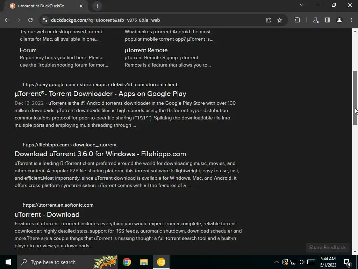Image resolution: width=358 pixels, height=269 pixels.
Task: Click the utorrent.en.softonic.com URL
Action: tap(58, 205)
